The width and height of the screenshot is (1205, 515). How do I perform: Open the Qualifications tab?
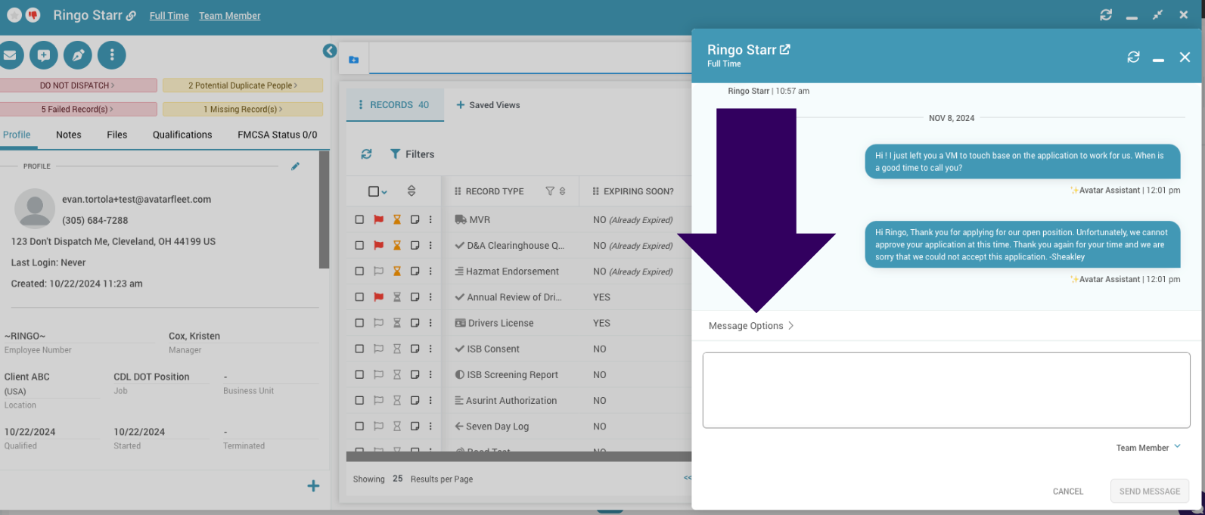pos(182,135)
